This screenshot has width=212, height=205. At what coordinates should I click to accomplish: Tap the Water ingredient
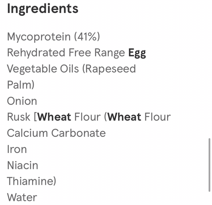[x=22, y=197]
